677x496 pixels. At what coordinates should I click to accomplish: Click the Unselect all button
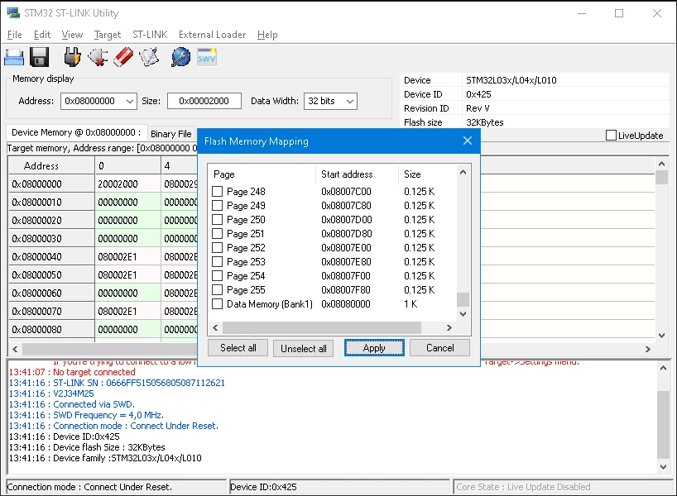[x=303, y=348]
